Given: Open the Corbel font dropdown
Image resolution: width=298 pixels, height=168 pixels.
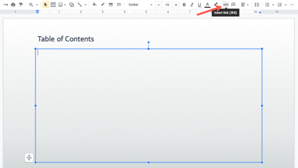Looking at the screenshot, I should click(140, 5).
